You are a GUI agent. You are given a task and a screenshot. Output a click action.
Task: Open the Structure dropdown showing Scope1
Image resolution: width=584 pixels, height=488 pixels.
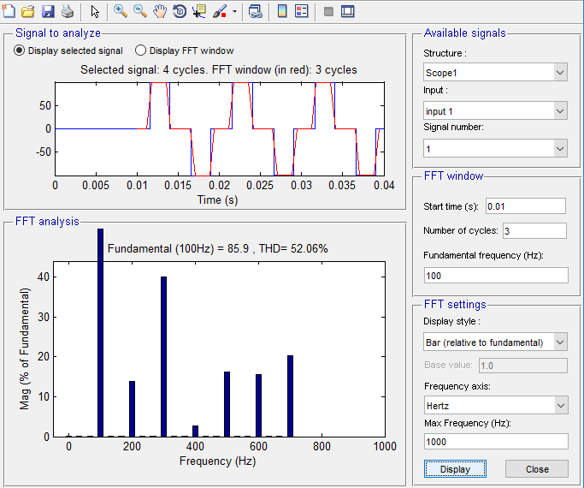point(495,73)
